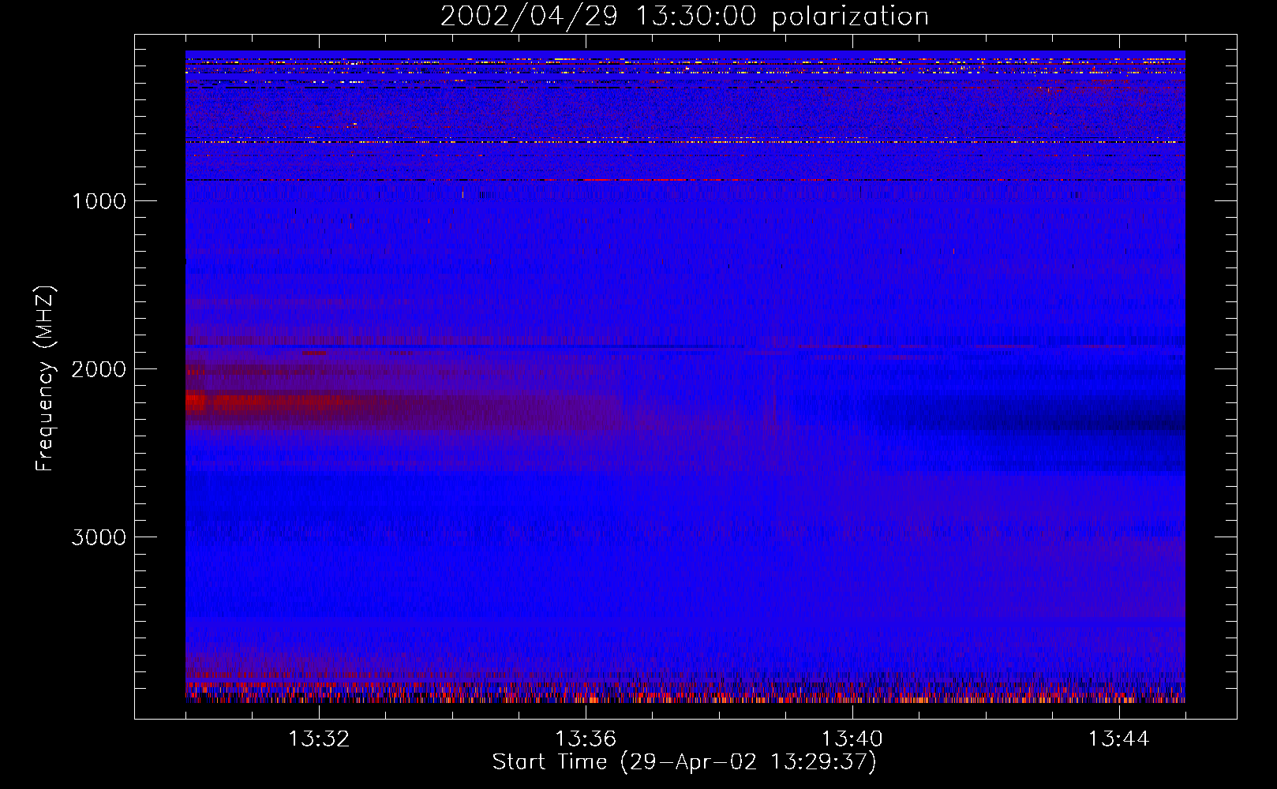Click the 13:32 time tick label
This screenshot has width=1277, height=789.
click(319, 739)
